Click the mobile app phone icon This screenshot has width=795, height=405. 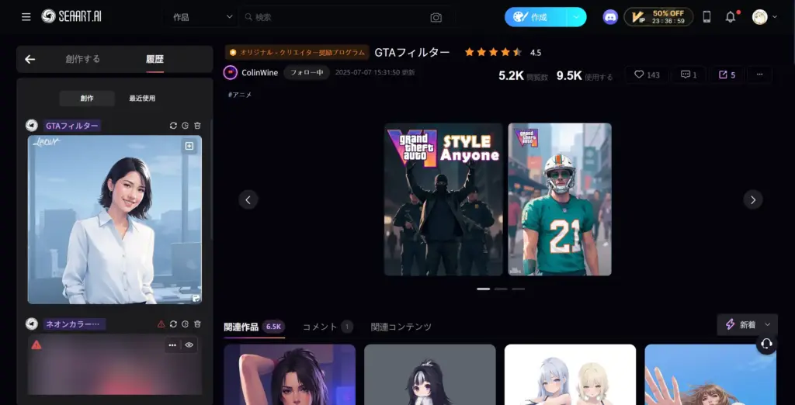(706, 17)
